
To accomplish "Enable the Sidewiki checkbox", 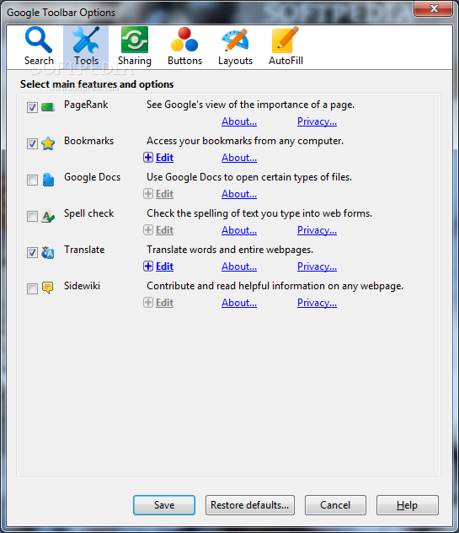I will coord(32,289).
